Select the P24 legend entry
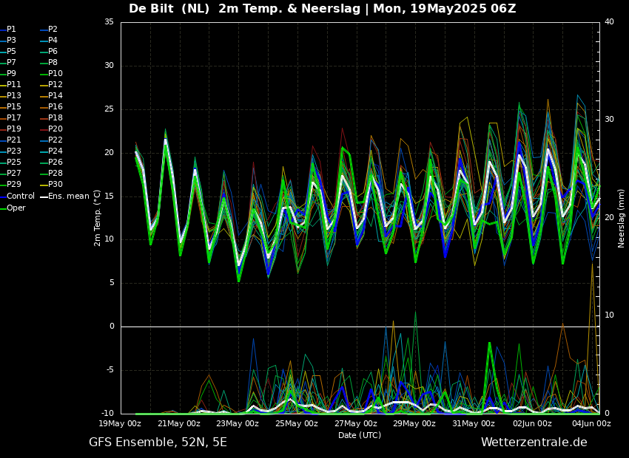This screenshot has height=458, width=629. tap(55, 151)
